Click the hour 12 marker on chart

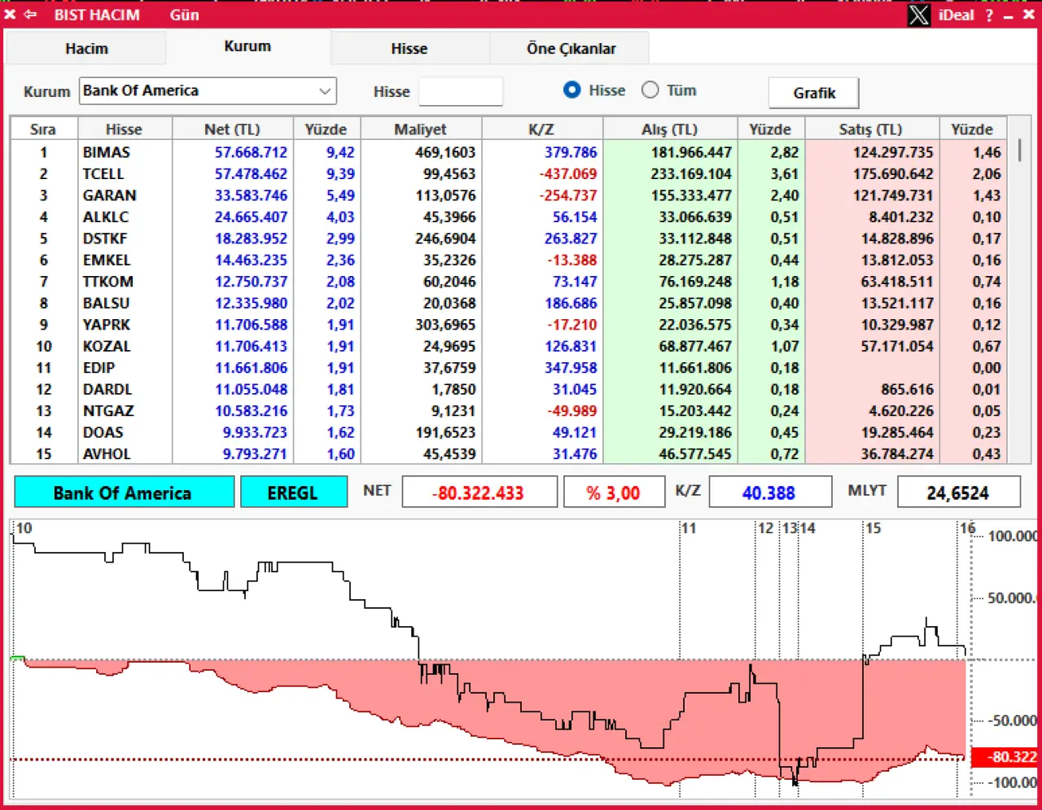tap(765, 528)
